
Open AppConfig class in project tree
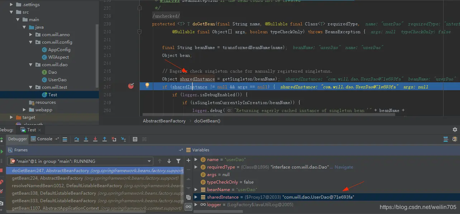59,50
